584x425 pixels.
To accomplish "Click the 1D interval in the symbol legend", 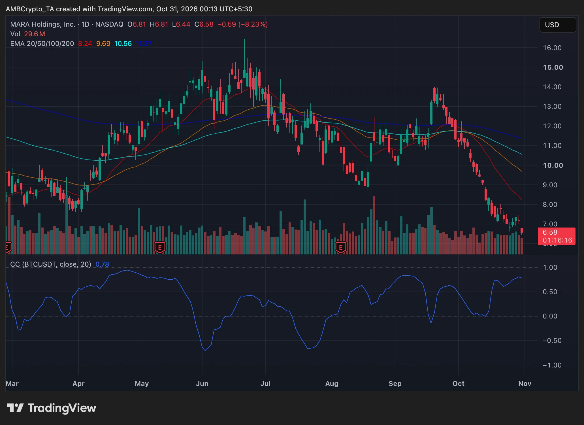I will tap(85, 24).
